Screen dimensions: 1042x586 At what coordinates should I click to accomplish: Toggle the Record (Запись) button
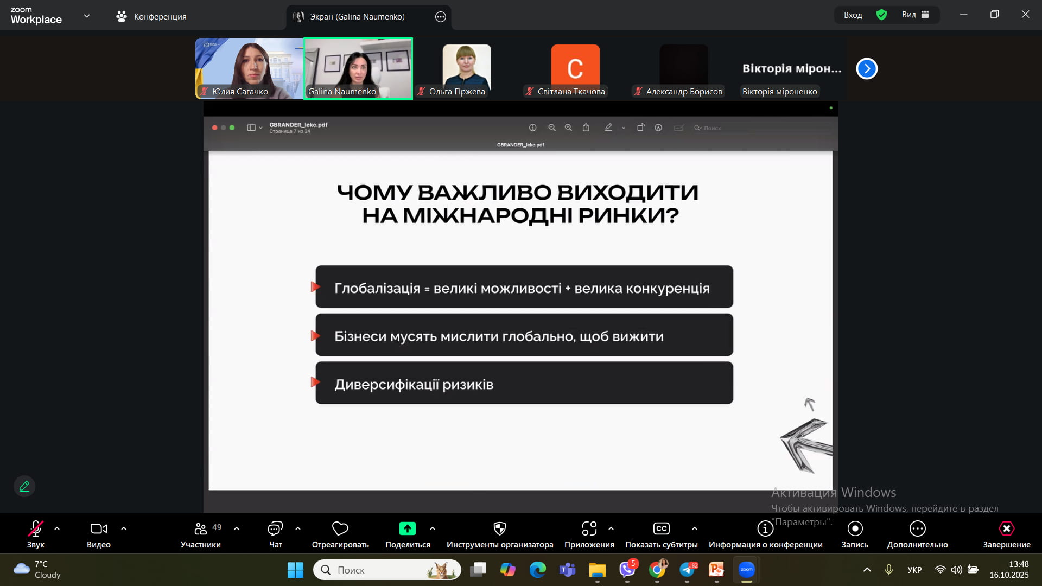(855, 528)
